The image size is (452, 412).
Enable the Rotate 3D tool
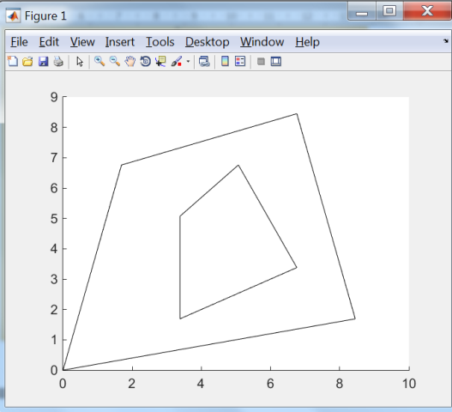click(146, 62)
